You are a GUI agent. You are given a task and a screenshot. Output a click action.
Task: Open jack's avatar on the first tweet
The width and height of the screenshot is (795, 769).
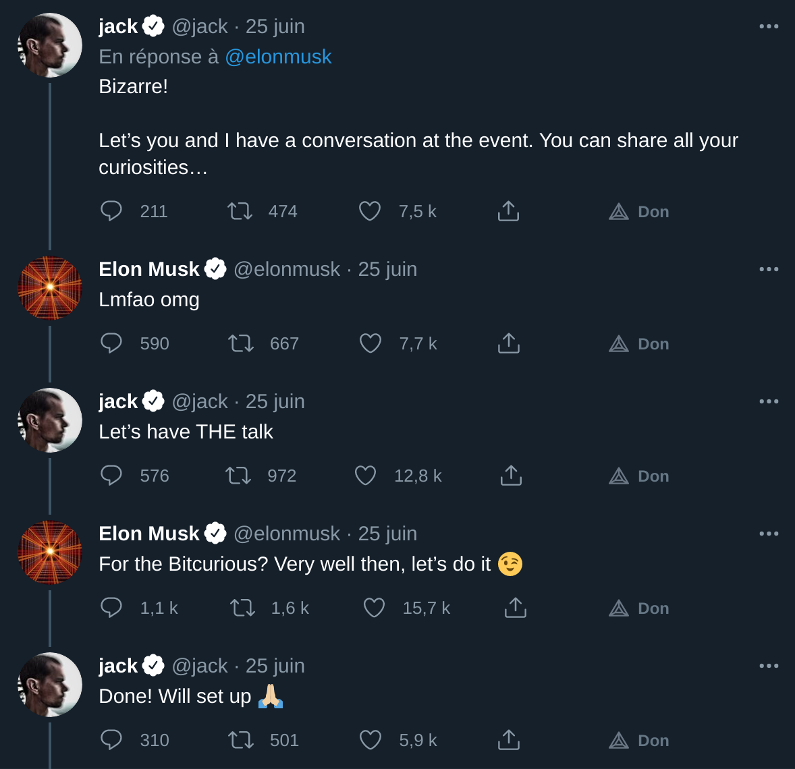point(50,45)
